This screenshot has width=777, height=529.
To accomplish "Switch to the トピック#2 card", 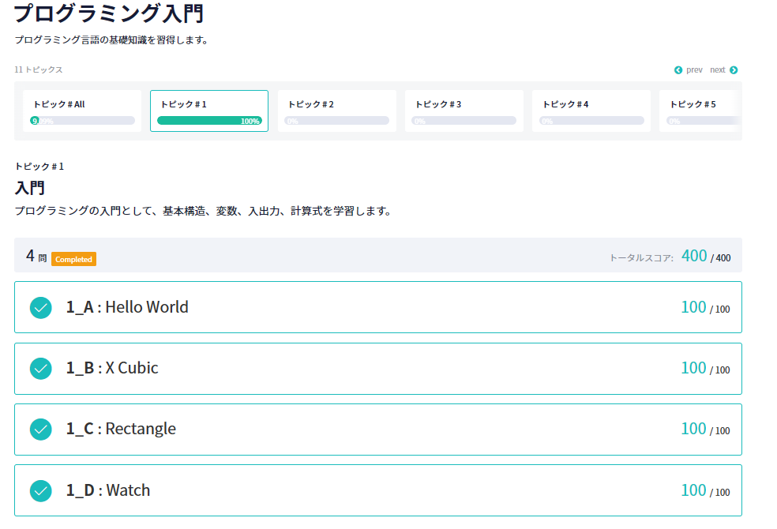I will pos(337,111).
